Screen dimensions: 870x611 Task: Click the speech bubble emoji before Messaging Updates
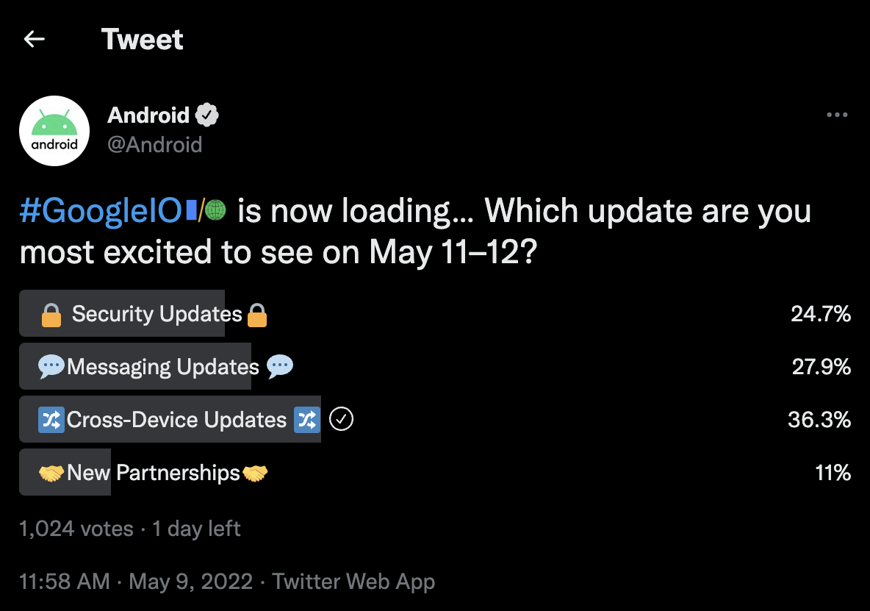(x=51, y=367)
